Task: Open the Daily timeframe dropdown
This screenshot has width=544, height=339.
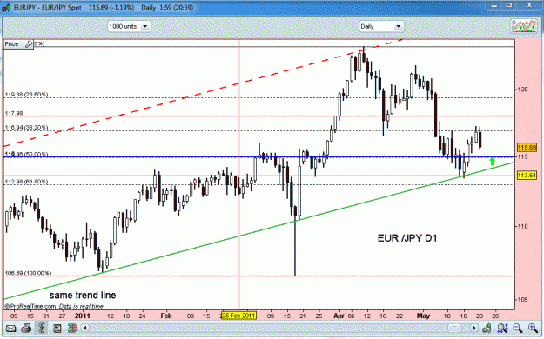Action: point(381,26)
